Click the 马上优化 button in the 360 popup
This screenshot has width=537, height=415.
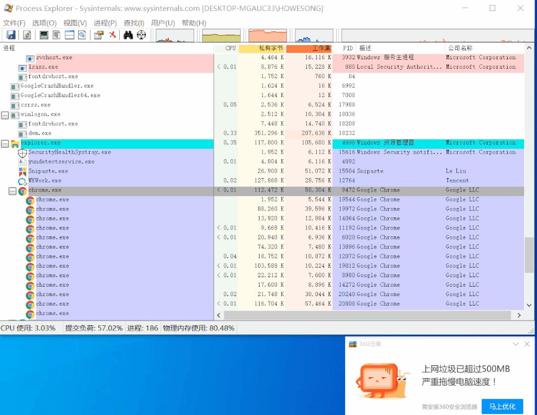[502, 407]
